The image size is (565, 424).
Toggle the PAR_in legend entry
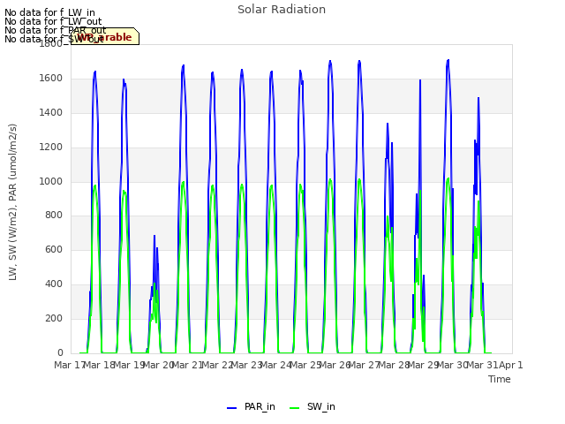coord(251,406)
